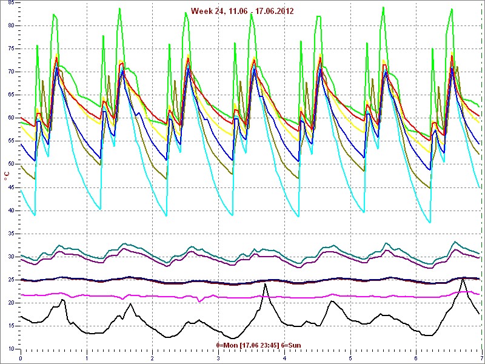Viewport: 485px width, 364px height.
Task: Click the y-axis value 60
Action: pos(10,118)
